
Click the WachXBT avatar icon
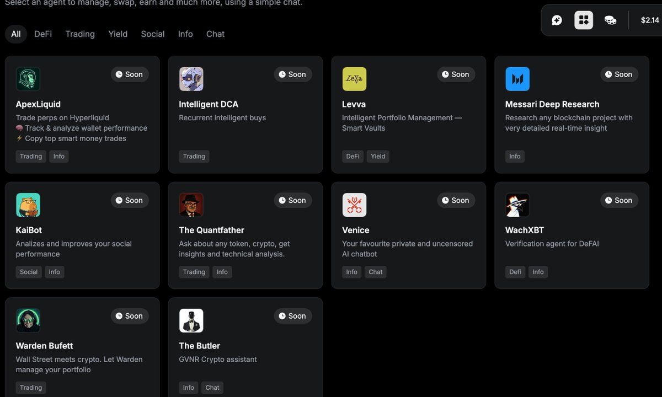point(517,205)
